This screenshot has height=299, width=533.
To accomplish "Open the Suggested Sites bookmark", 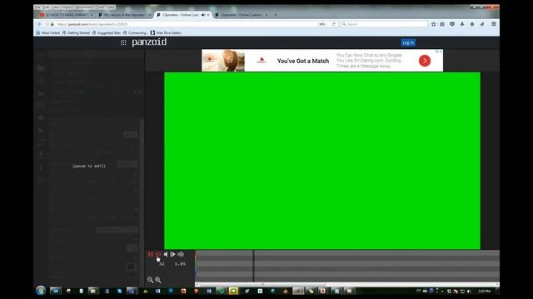I will point(107,33).
